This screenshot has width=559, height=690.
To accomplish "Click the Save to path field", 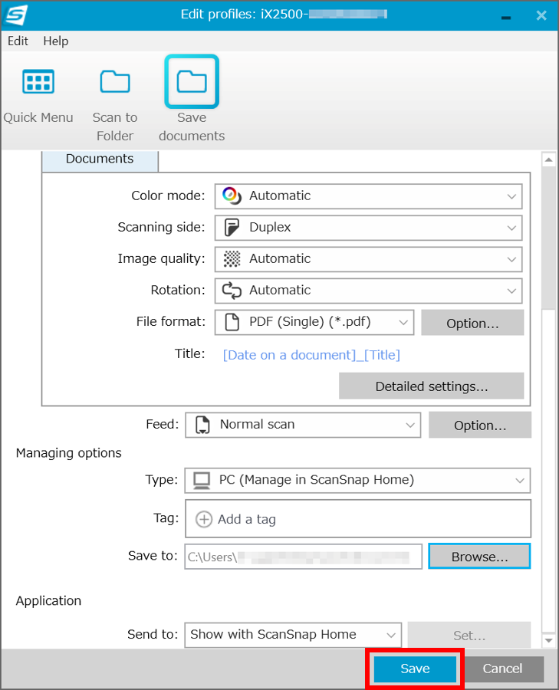I will (x=303, y=557).
